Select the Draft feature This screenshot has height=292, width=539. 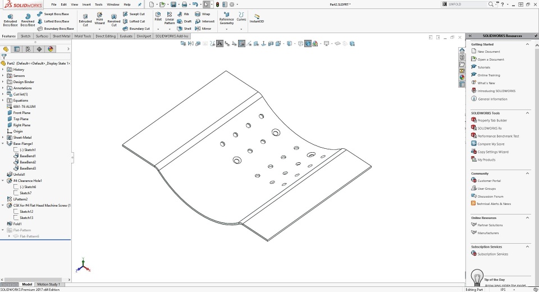[x=184, y=21]
